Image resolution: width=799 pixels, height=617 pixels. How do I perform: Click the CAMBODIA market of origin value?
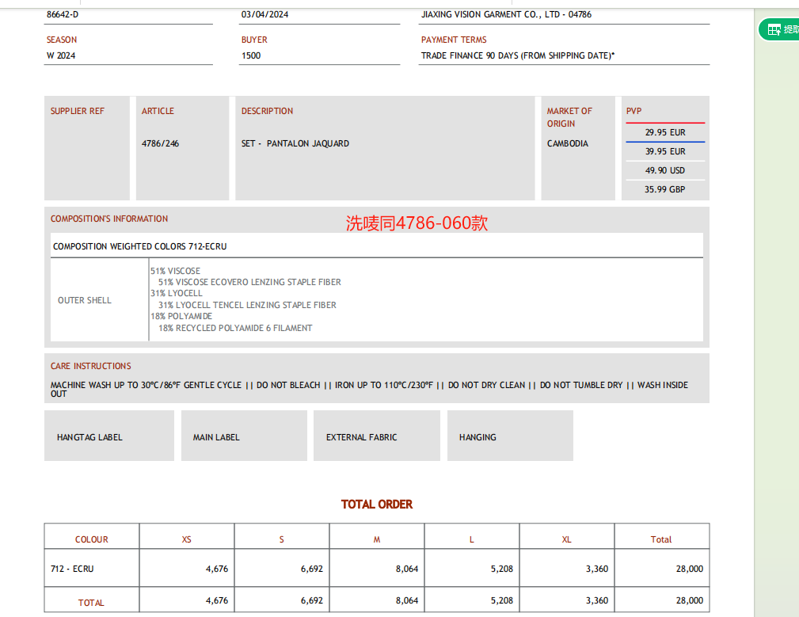coord(567,143)
